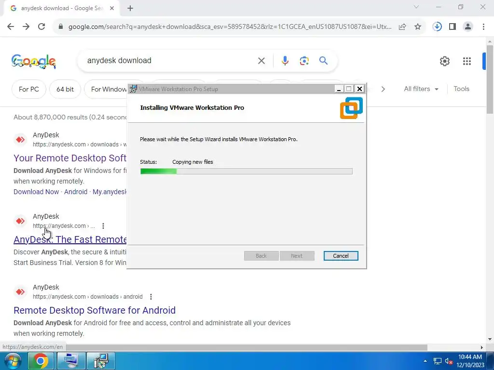Select the For PC filter chip

pos(28,89)
